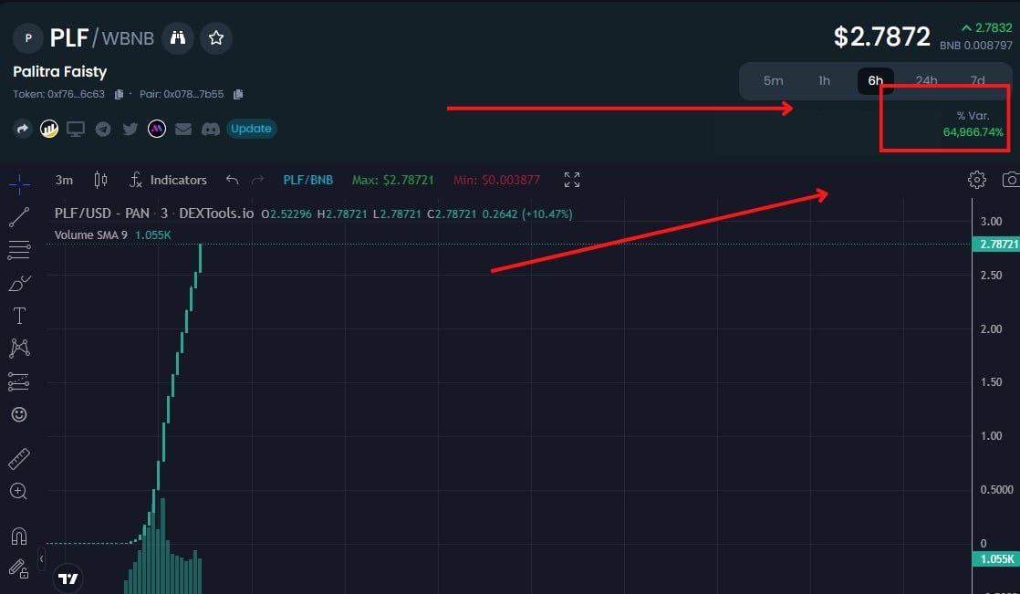Select the trend line drawing tool
1020x594 pixels.
tap(19, 217)
